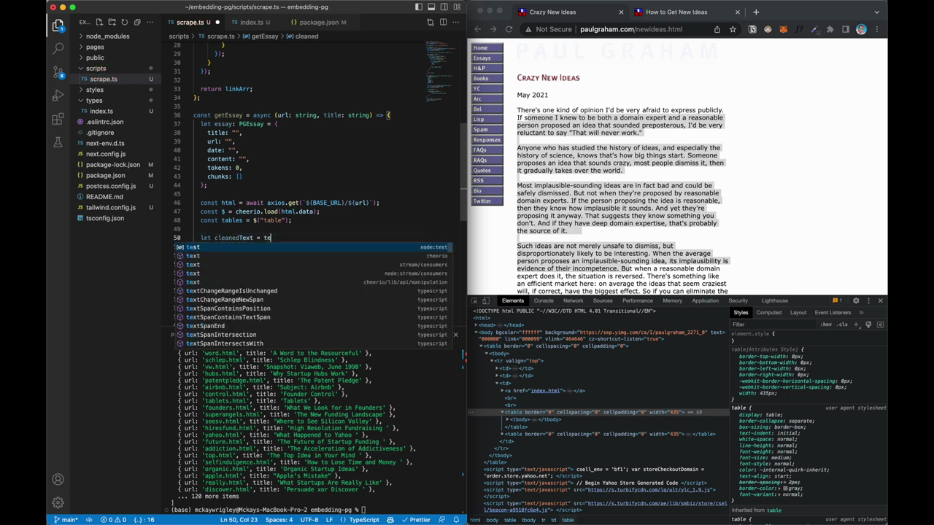The width and height of the screenshot is (934, 525).
Task: Open the Search view in VS Code
Action: click(x=58, y=49)
